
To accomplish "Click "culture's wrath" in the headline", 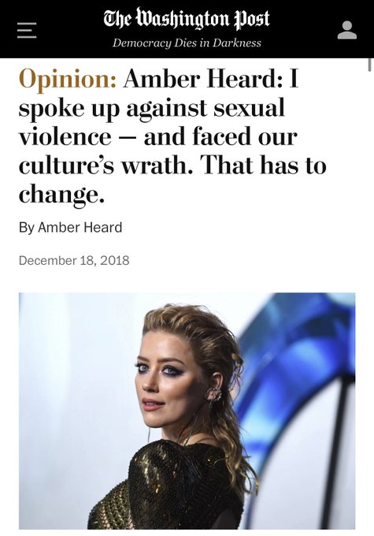I will [x=103, y=166].
